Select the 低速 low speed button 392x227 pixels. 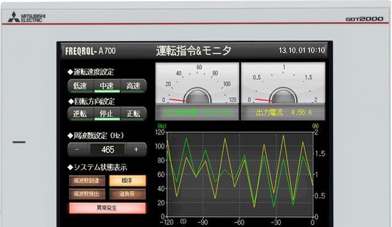click(81, 86)
